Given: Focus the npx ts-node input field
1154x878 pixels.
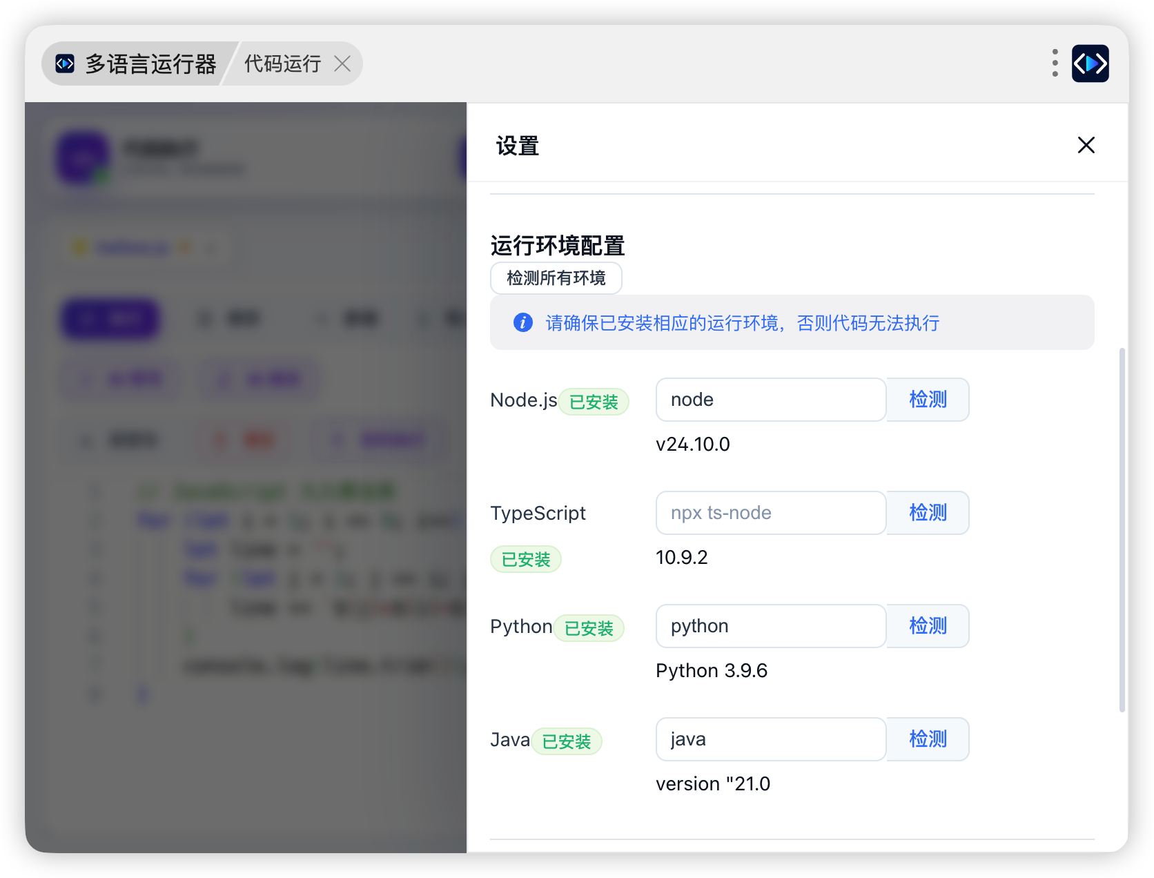Looking at the screenshot, I should pos(771,513).
